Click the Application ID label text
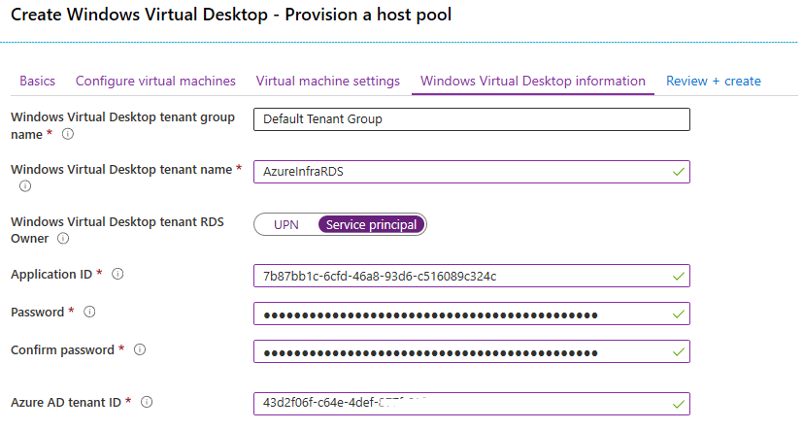Screen dimensions: 803x430 tap(51, 275)
